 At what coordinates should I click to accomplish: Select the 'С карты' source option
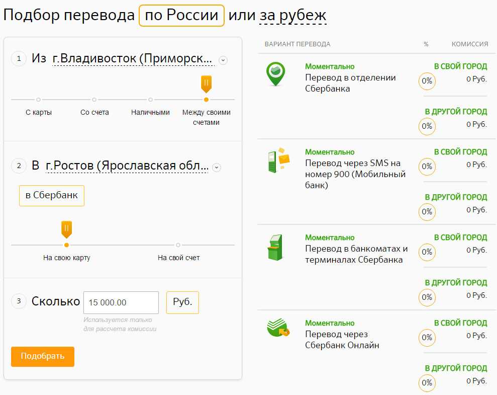[39, 100]
